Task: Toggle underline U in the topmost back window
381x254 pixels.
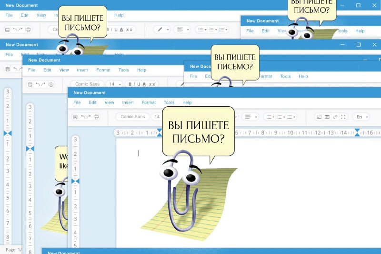Action: [116, 30]
